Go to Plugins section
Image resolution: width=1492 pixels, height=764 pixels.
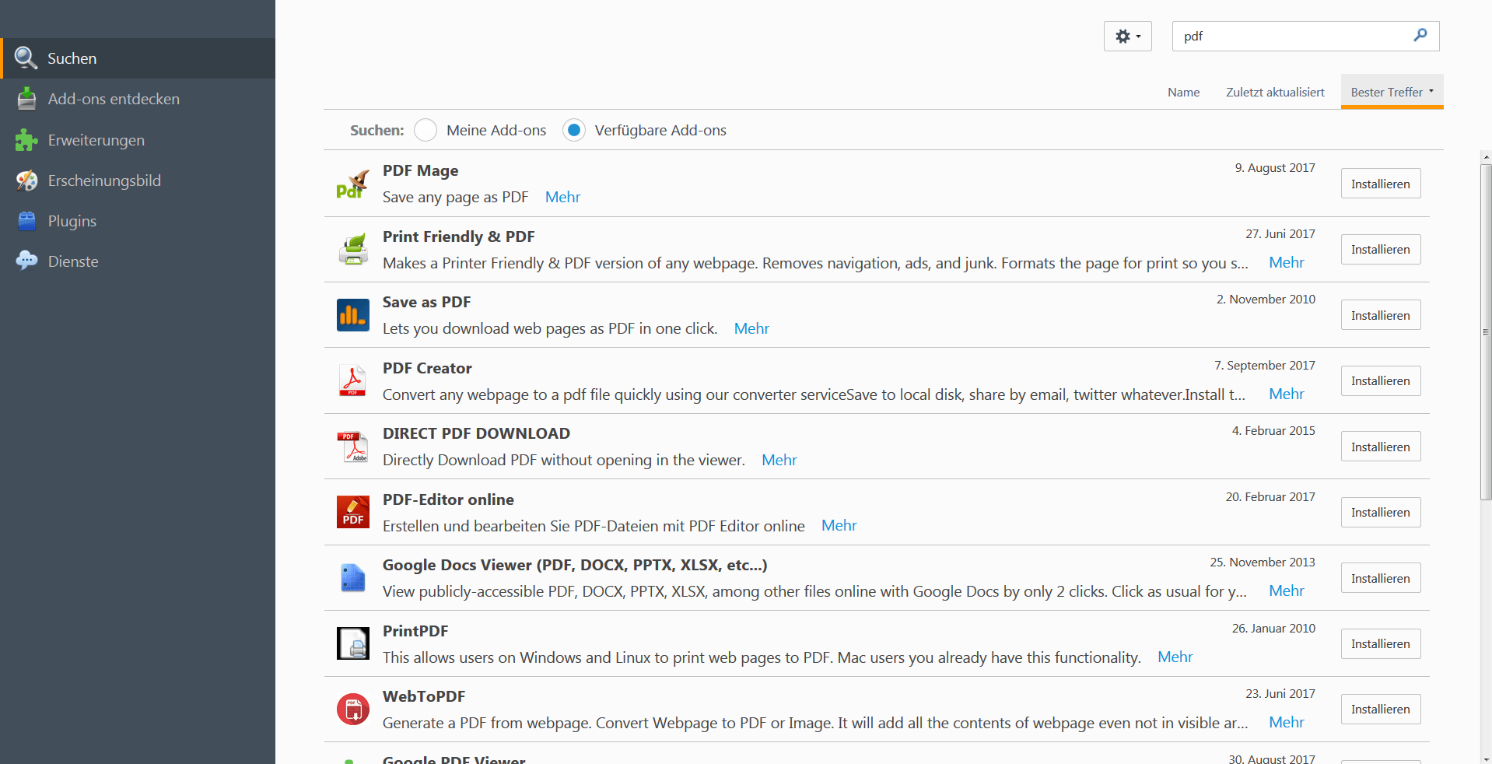pos(138,221)
